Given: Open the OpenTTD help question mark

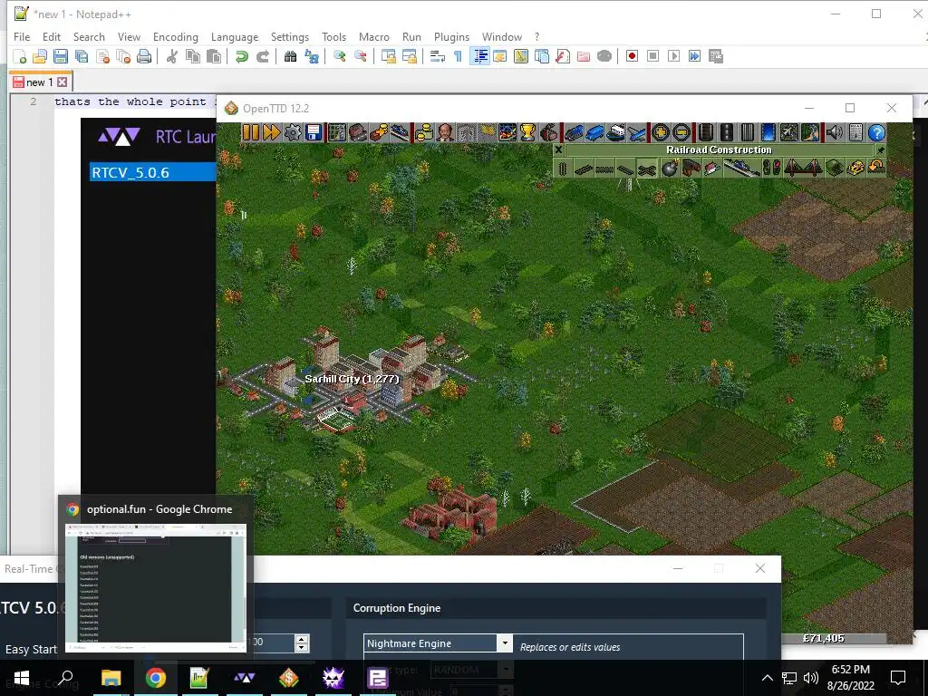Looking at the screenshot, I should click(876, 132).
